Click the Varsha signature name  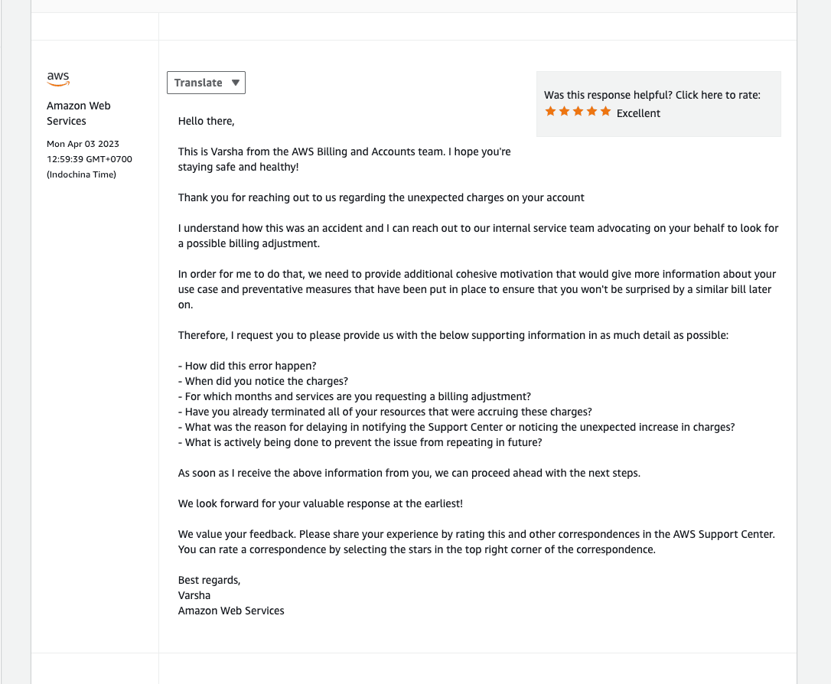coord(194,595)
